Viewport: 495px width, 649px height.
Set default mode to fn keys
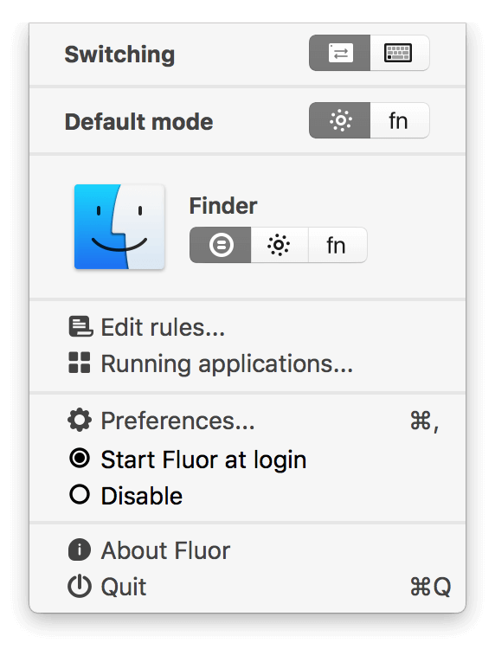[400, 120]
